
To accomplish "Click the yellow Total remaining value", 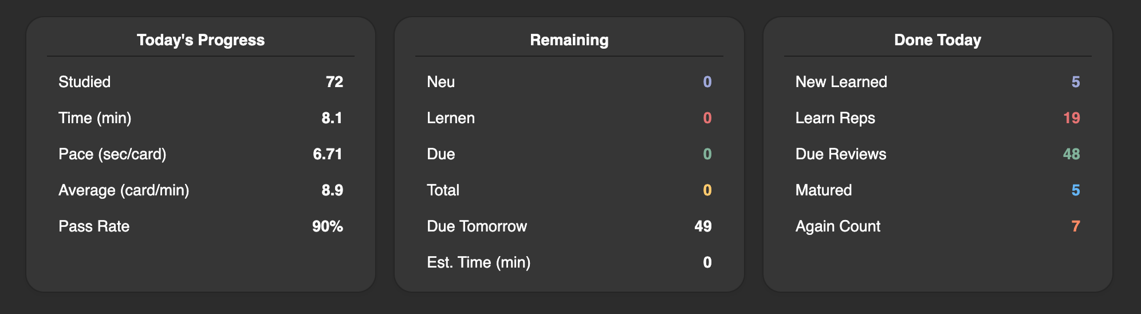I will pyautogui.click(x=707, y=190).
